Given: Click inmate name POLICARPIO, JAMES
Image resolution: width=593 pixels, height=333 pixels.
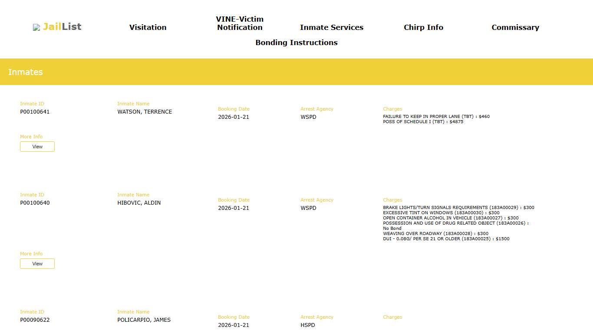Looking at the screenshot, I should coord(144,320).
